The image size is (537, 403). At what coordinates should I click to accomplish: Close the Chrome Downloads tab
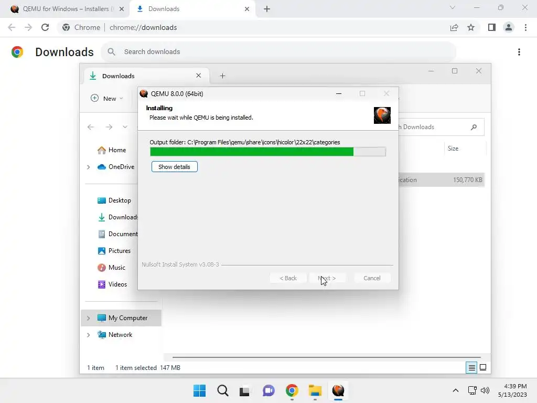[247, 9]
